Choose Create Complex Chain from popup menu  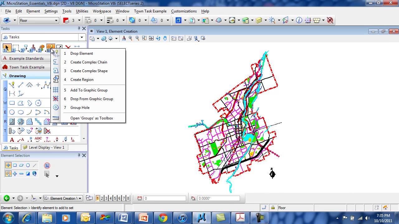[x=89, y=62]
